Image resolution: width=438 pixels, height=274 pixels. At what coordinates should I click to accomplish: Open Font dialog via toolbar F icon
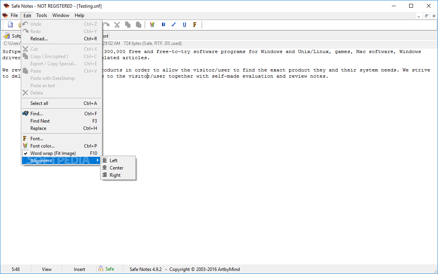[x=195, y=25]
